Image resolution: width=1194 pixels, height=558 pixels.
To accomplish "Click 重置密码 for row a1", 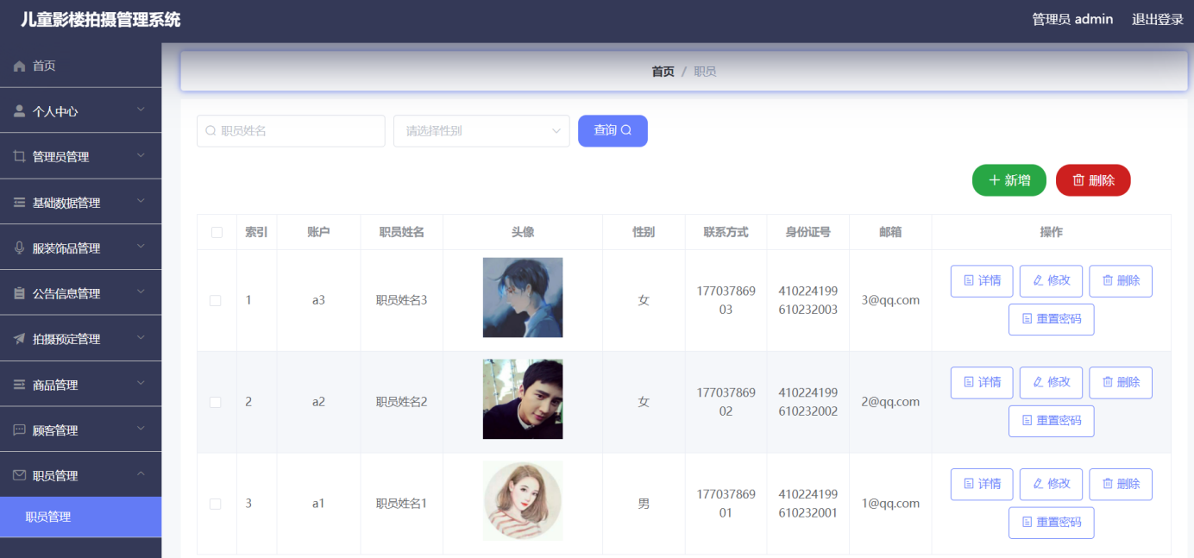I will (x=1052, y=523).
